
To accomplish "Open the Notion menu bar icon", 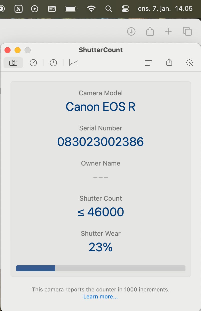I will 19,9.
